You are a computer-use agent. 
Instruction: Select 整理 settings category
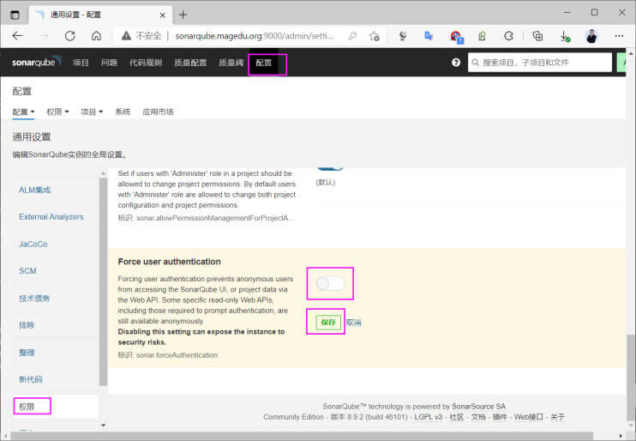click(27, 353)
